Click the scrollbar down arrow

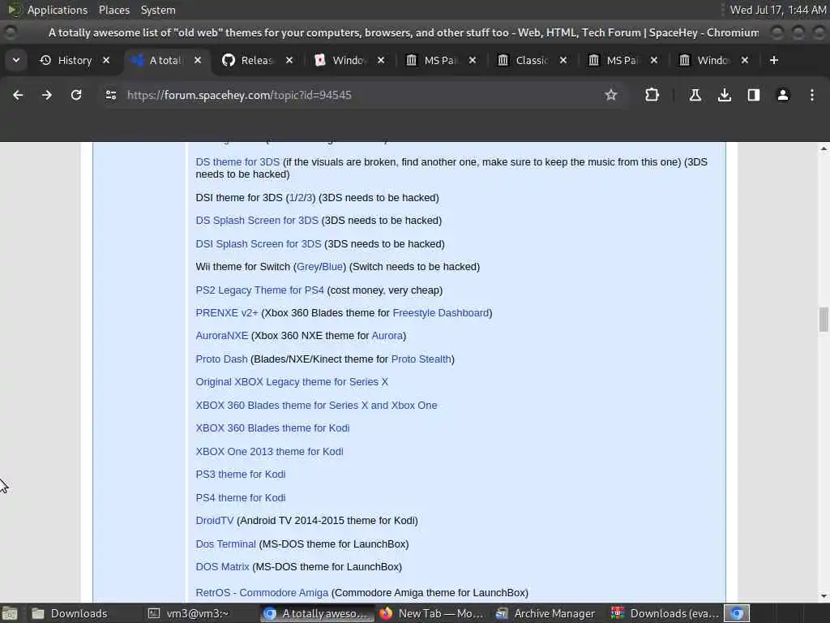[x=824, y=596]
